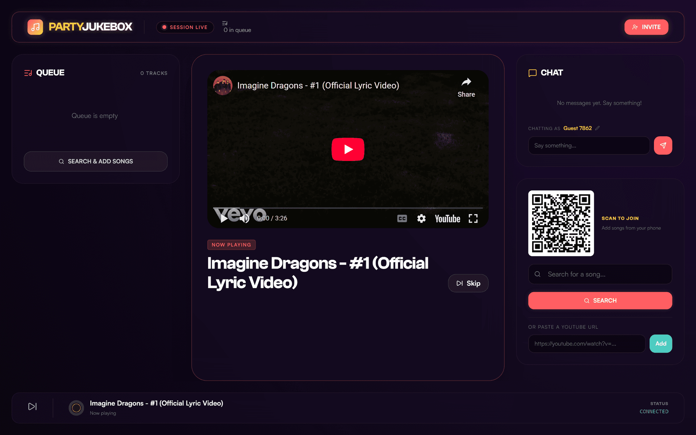
Task: Click the video progress bar
Action: [x=348, y=207]
